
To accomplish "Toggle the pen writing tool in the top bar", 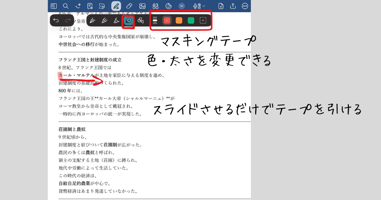I will click(x=116, y=6).
